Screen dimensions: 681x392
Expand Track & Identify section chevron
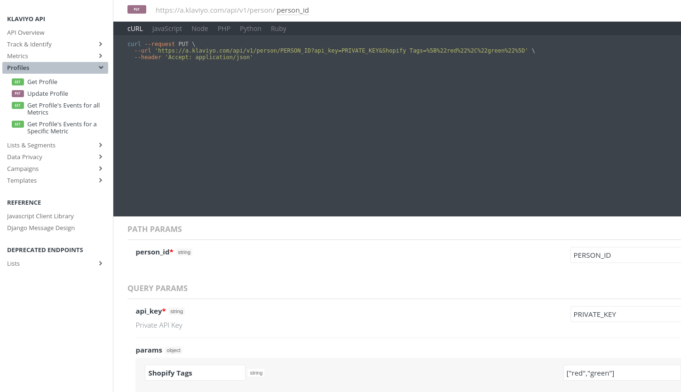(100, 44)
